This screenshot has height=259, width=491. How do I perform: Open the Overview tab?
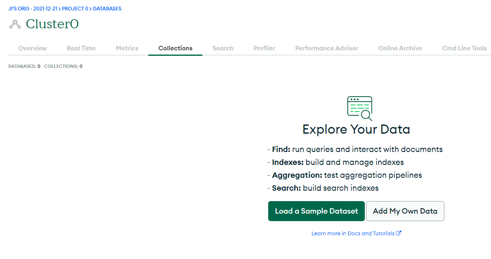pyautogui.click(x=32, y=48)
